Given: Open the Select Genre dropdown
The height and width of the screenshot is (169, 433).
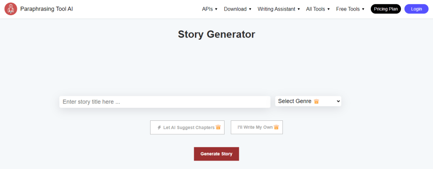Looking at the screenshot, I should click(308, 101).
